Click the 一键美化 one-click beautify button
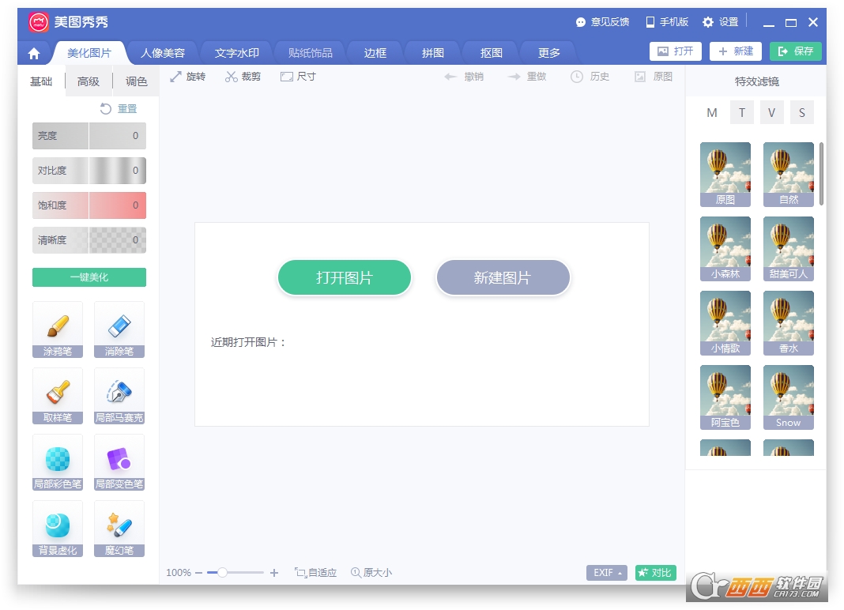Viewport: 844px width, 610px height. click(89, 277)
